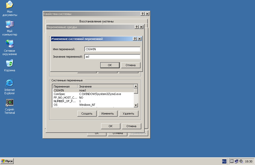Select the Мой компьютер desktop icon
255x165 pixels.
(x=10, y=28)
